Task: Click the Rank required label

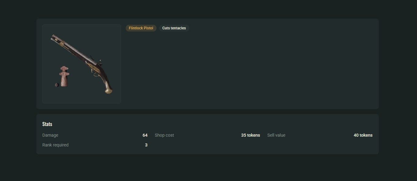Action: 55,145
